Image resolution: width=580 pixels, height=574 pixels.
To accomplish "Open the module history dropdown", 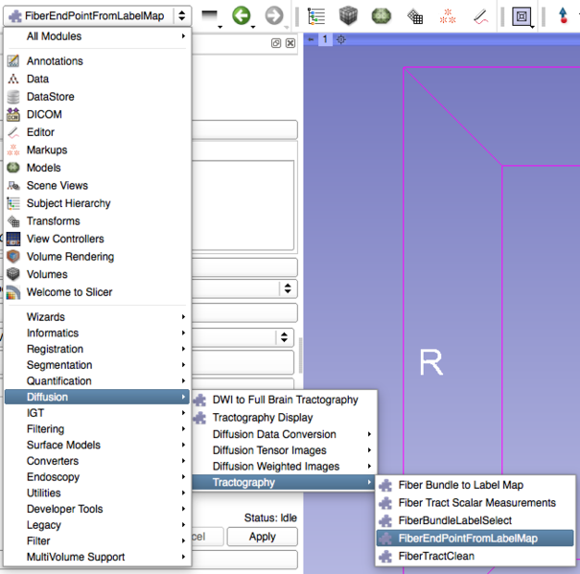I will click(x=210, y=16).
